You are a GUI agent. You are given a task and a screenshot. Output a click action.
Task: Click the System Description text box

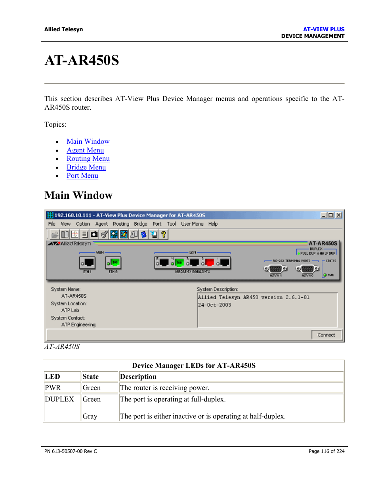(x=267, y=310)
